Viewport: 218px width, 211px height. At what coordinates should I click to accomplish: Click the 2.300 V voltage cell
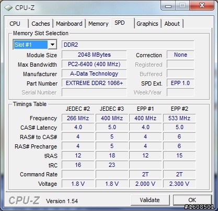[x=179, y=184]
